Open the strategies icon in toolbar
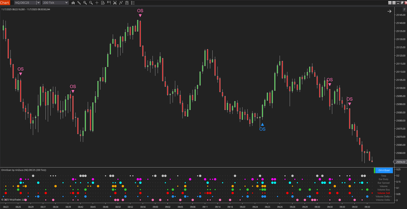The width and height of the screenshot is (407, 209). click(x=115, y=3)
